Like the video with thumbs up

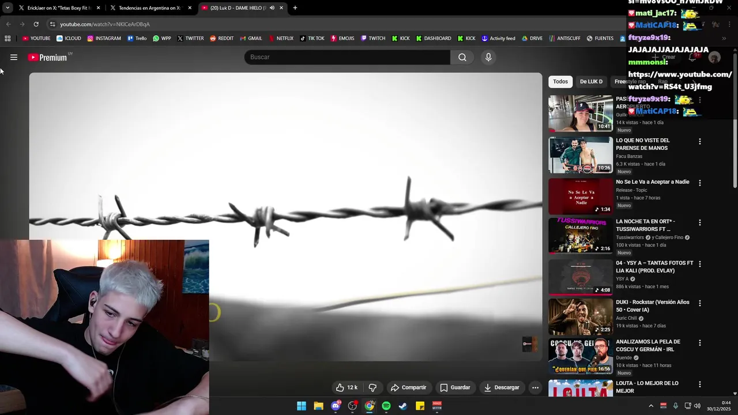click(x=347, y=387)
